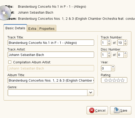Decrease Track Number with down arrow

coord(109,44)
